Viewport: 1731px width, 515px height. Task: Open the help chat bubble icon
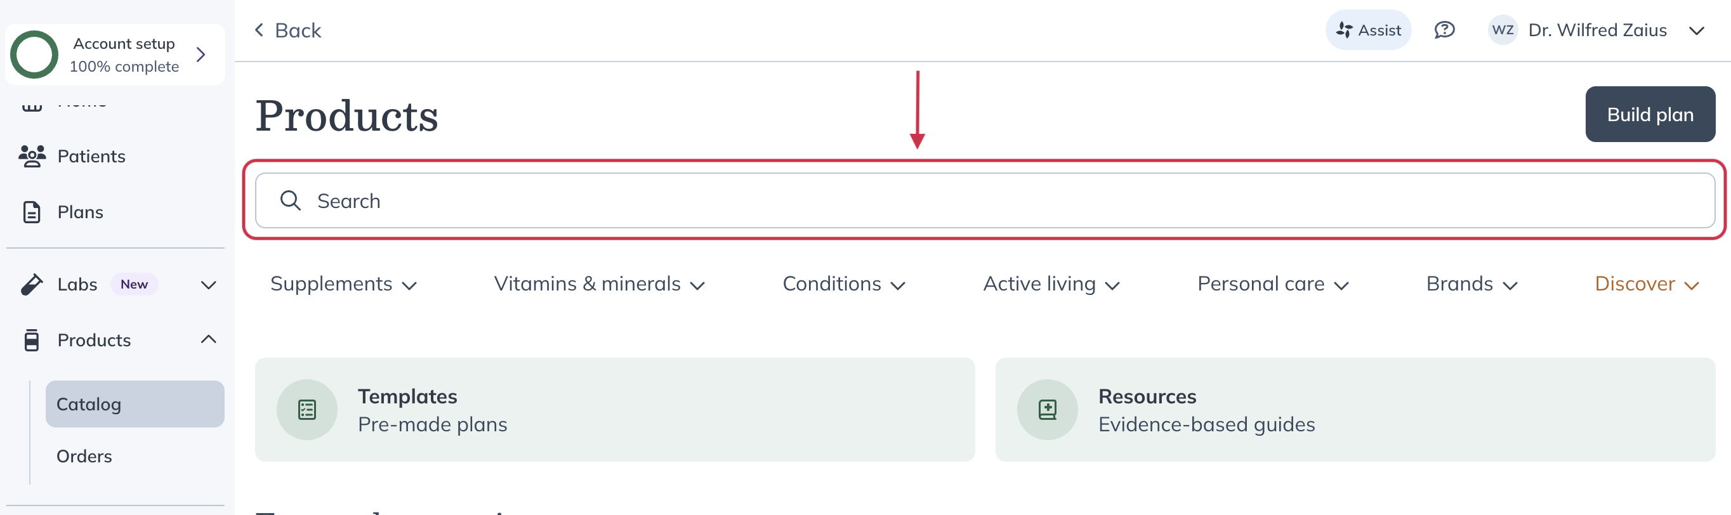[1444, 30]
